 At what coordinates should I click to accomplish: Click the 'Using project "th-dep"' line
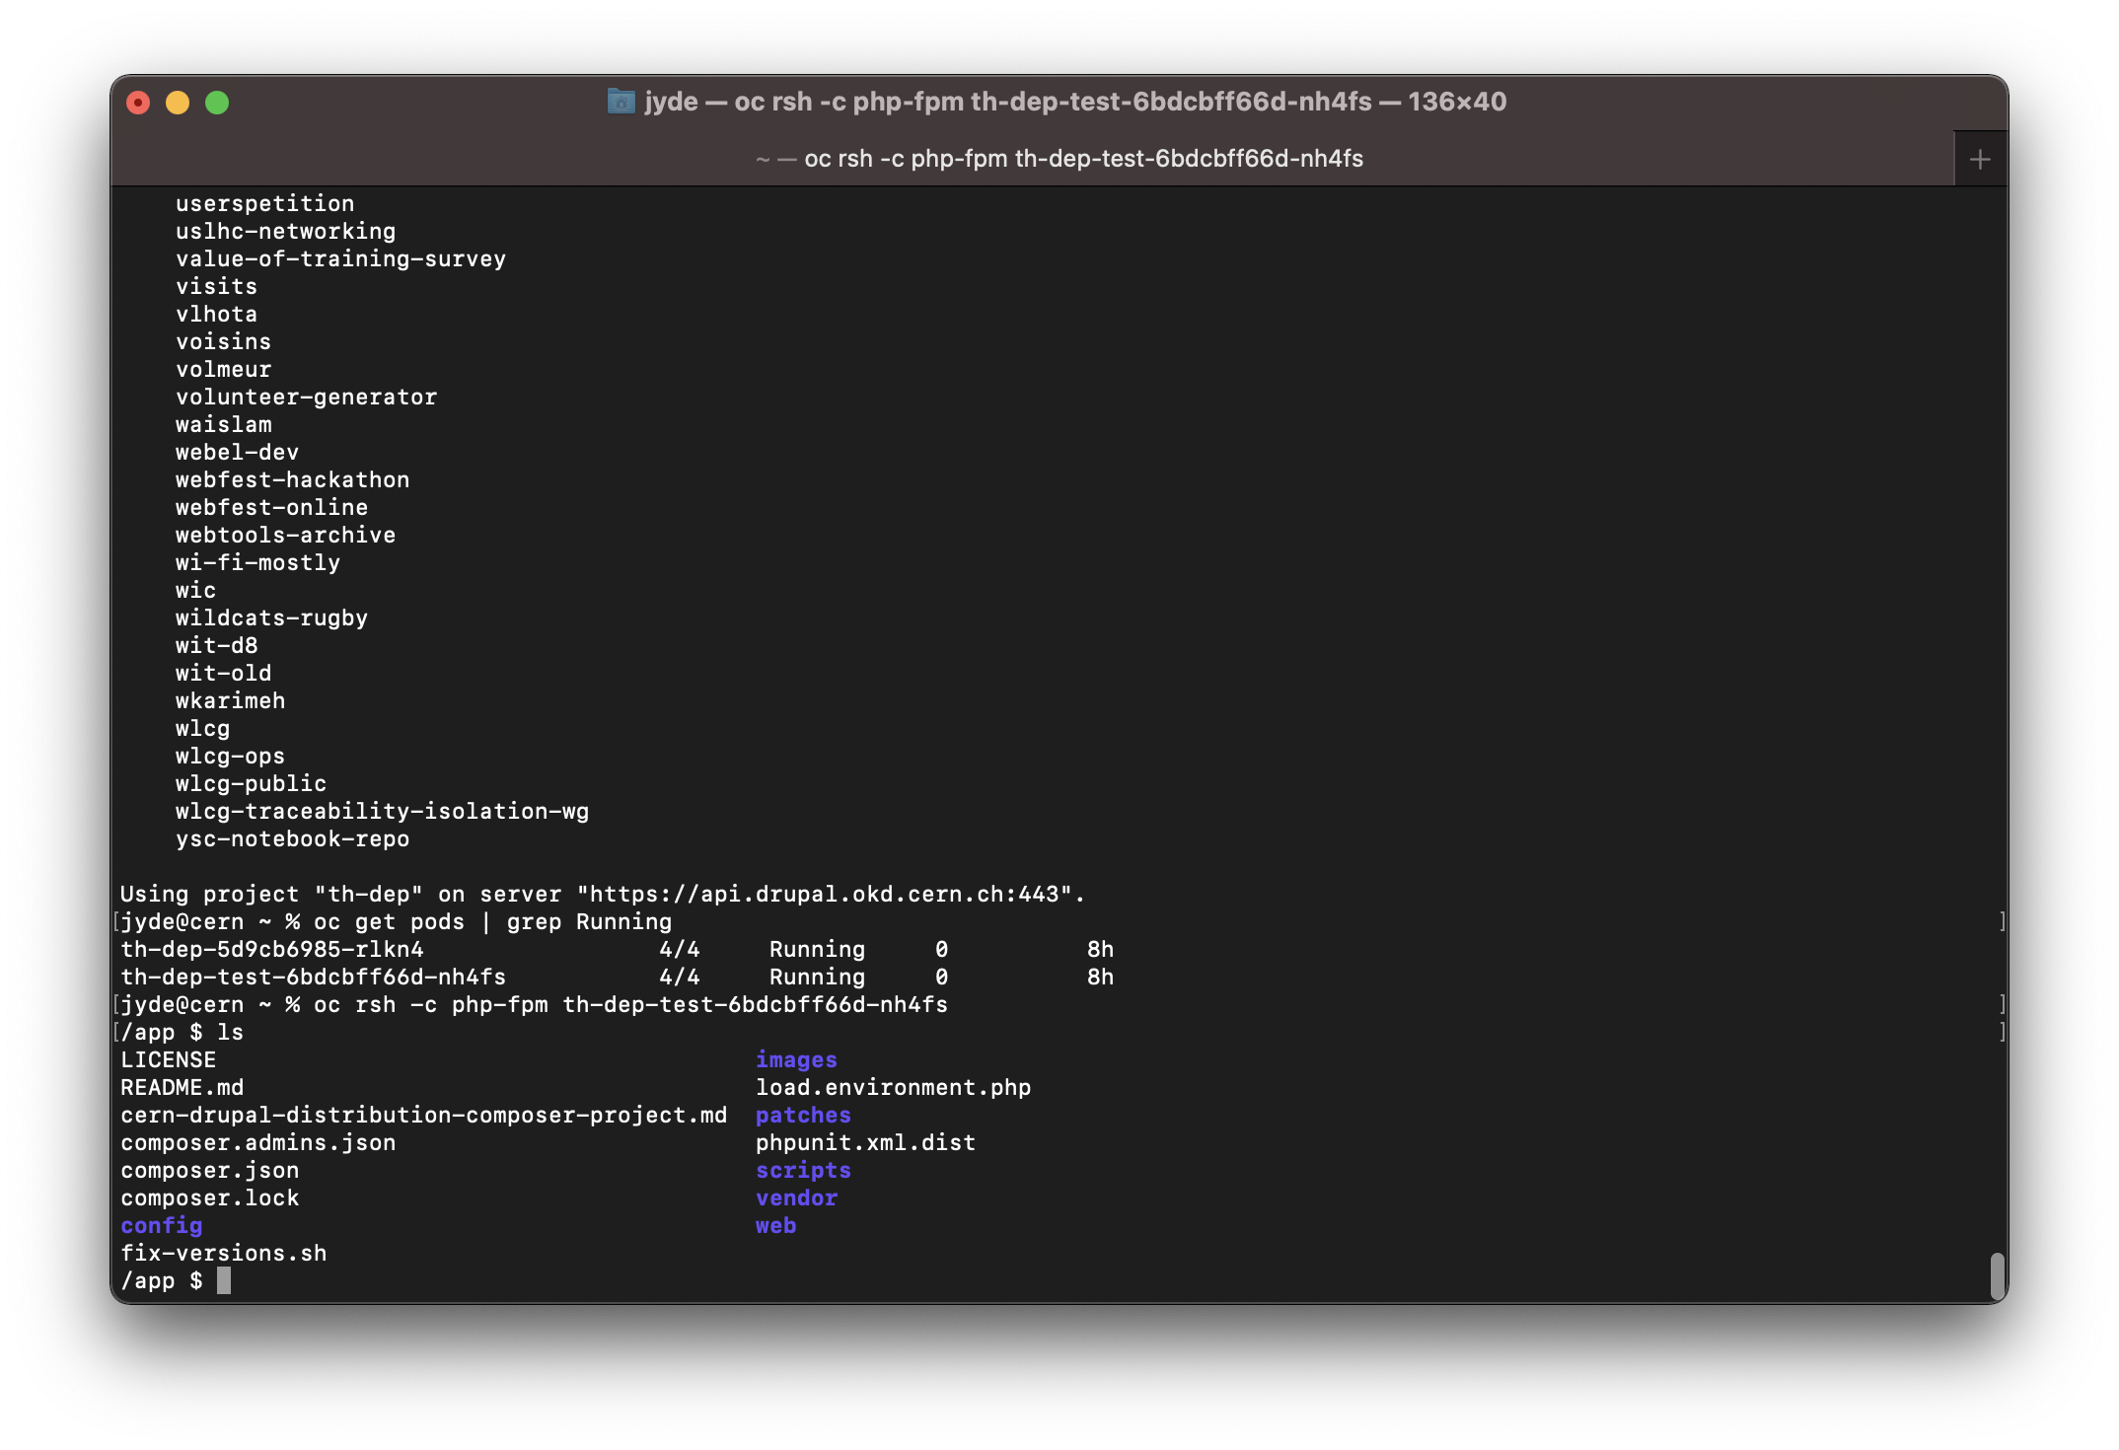pos(603,895)
